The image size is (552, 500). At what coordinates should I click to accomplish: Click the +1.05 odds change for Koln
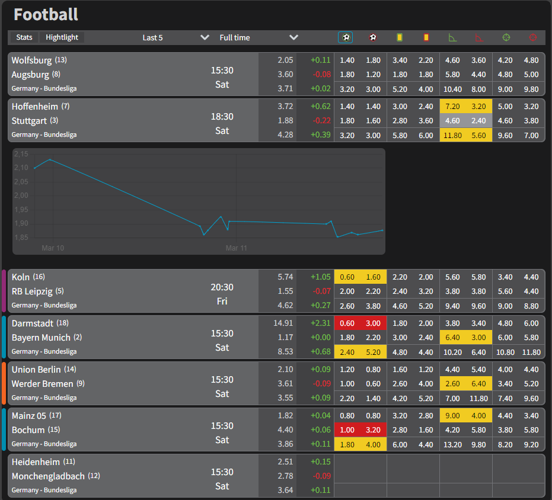320,277
